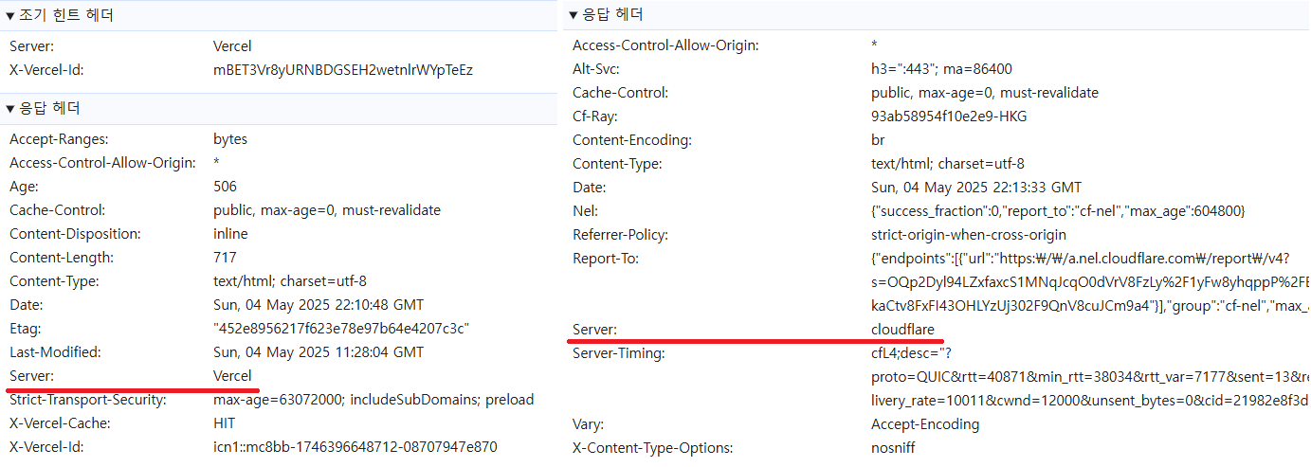Collapse the 조기 힌트 헤더 section
Viewport: 1311px width, 467px height.
(x=10, y=15)
